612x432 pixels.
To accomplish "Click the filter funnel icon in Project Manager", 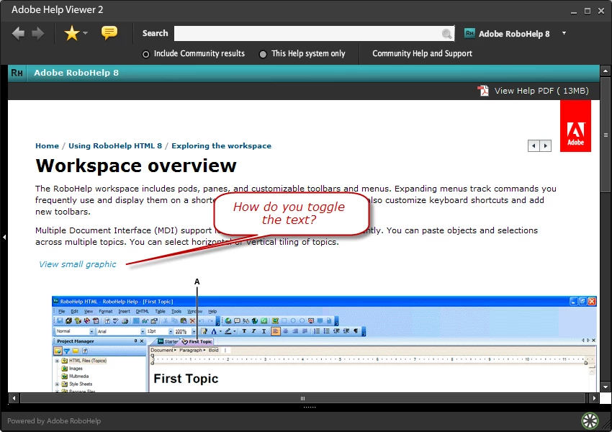I will (67, 351).
